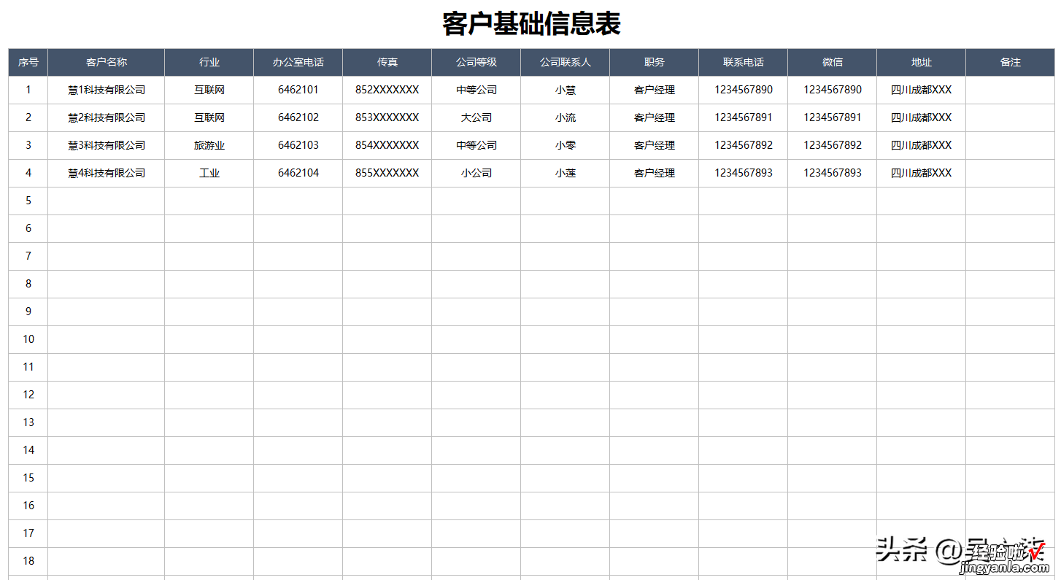Select the 客户名称 column header
The image size is (1061, 580).
(107, 62)
